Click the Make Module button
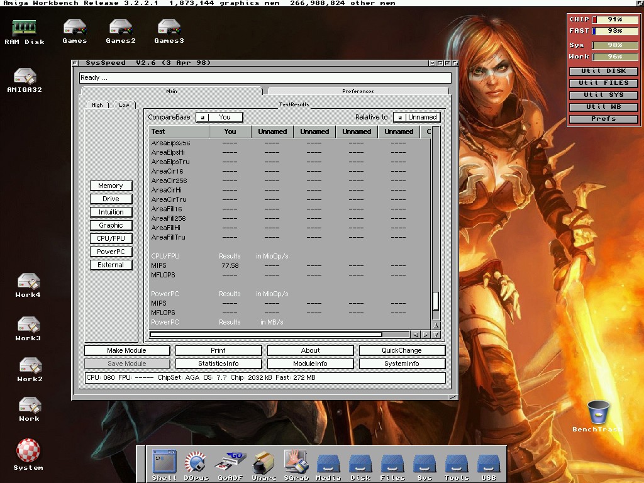This screenshot has height=483, width=644. coord(127,350)
